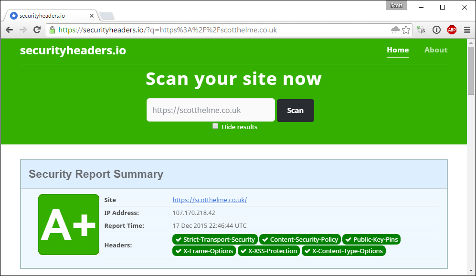Viewport: 476px width, 276px height.
Task: Open the Adblock Plus extension icon
Action: (x=452, y=30)
